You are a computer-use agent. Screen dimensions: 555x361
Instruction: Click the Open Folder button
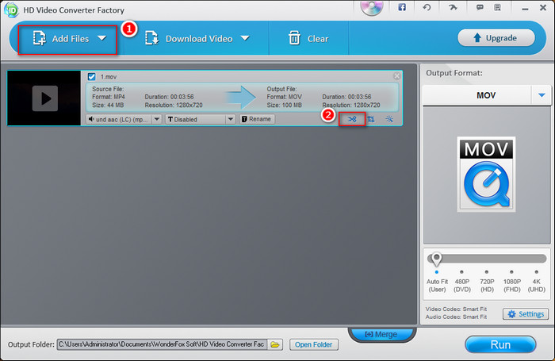tap(314, 344)
